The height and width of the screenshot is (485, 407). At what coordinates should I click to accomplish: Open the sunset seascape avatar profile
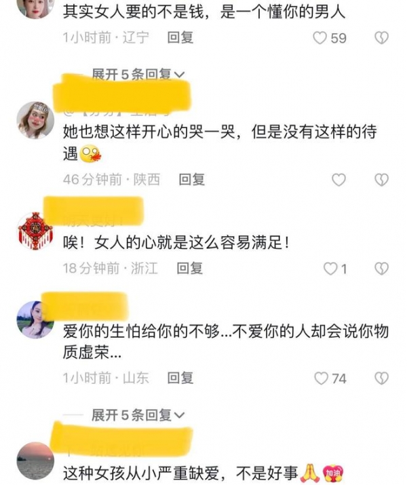point(35,461)
